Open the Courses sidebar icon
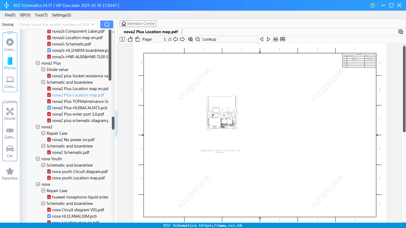This screenshot has width=406, height=228. pos(10,45)
